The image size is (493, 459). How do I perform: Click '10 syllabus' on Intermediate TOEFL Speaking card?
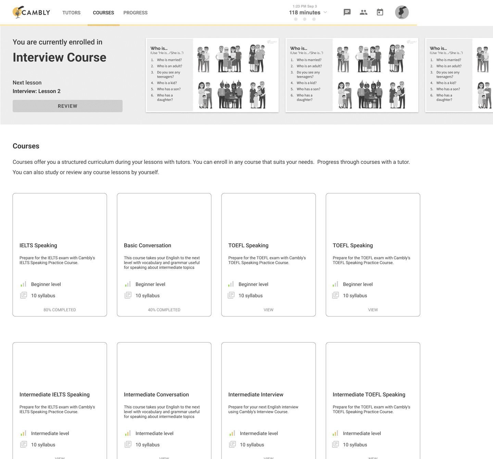(355, 445)
